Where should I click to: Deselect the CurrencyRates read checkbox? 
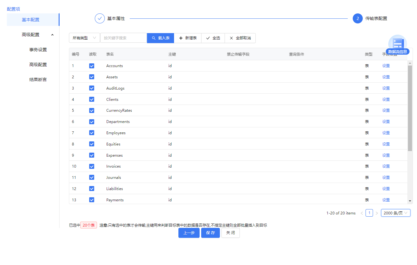[x=92, y=110]
